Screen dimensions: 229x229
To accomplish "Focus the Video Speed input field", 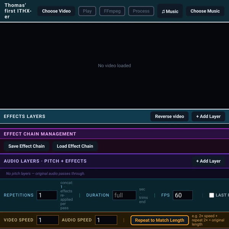I will tap(48, 220).
